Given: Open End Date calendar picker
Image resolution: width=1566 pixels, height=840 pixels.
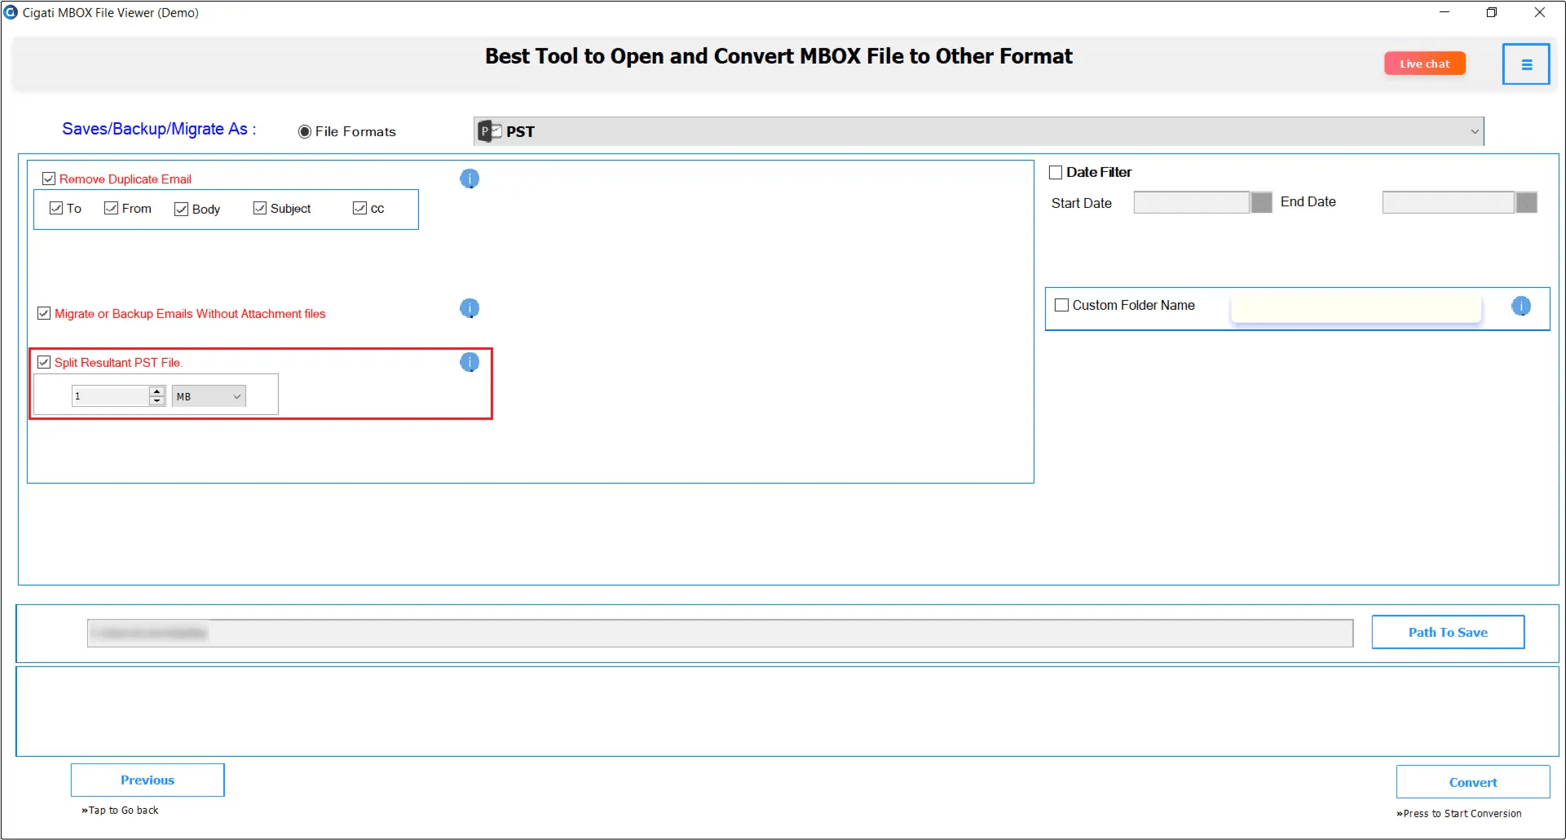Looking at the screenshot, I should [x=1527, y=202].
